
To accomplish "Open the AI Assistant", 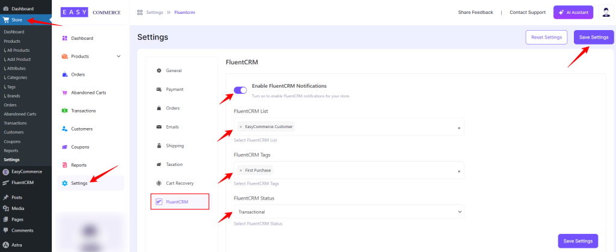I will pos(573,12).
